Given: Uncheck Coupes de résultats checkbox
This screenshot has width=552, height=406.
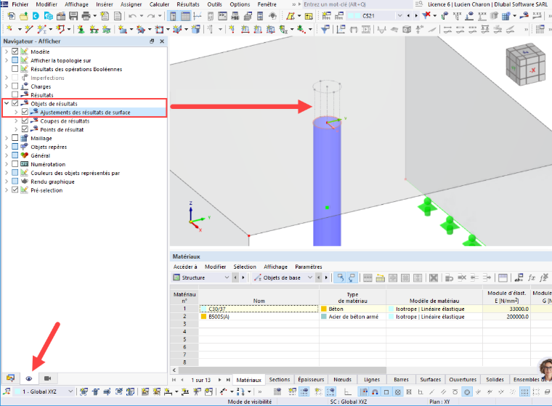Looking at the screenshot, I should click(x=25, y=121).
